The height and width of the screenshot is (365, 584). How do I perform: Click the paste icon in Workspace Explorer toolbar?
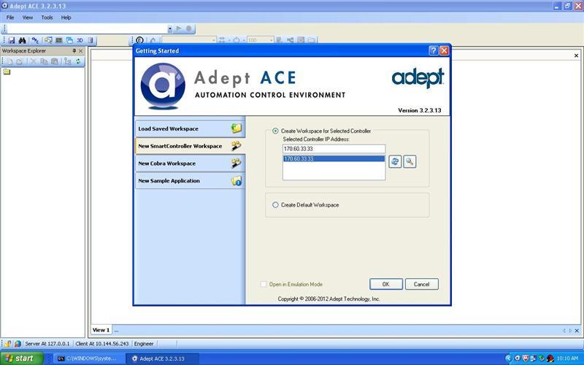click(54, 61)
